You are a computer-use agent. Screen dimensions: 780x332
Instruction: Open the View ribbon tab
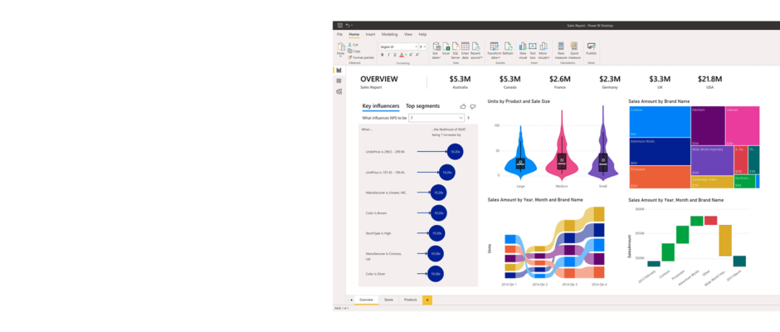click(408, 34)
